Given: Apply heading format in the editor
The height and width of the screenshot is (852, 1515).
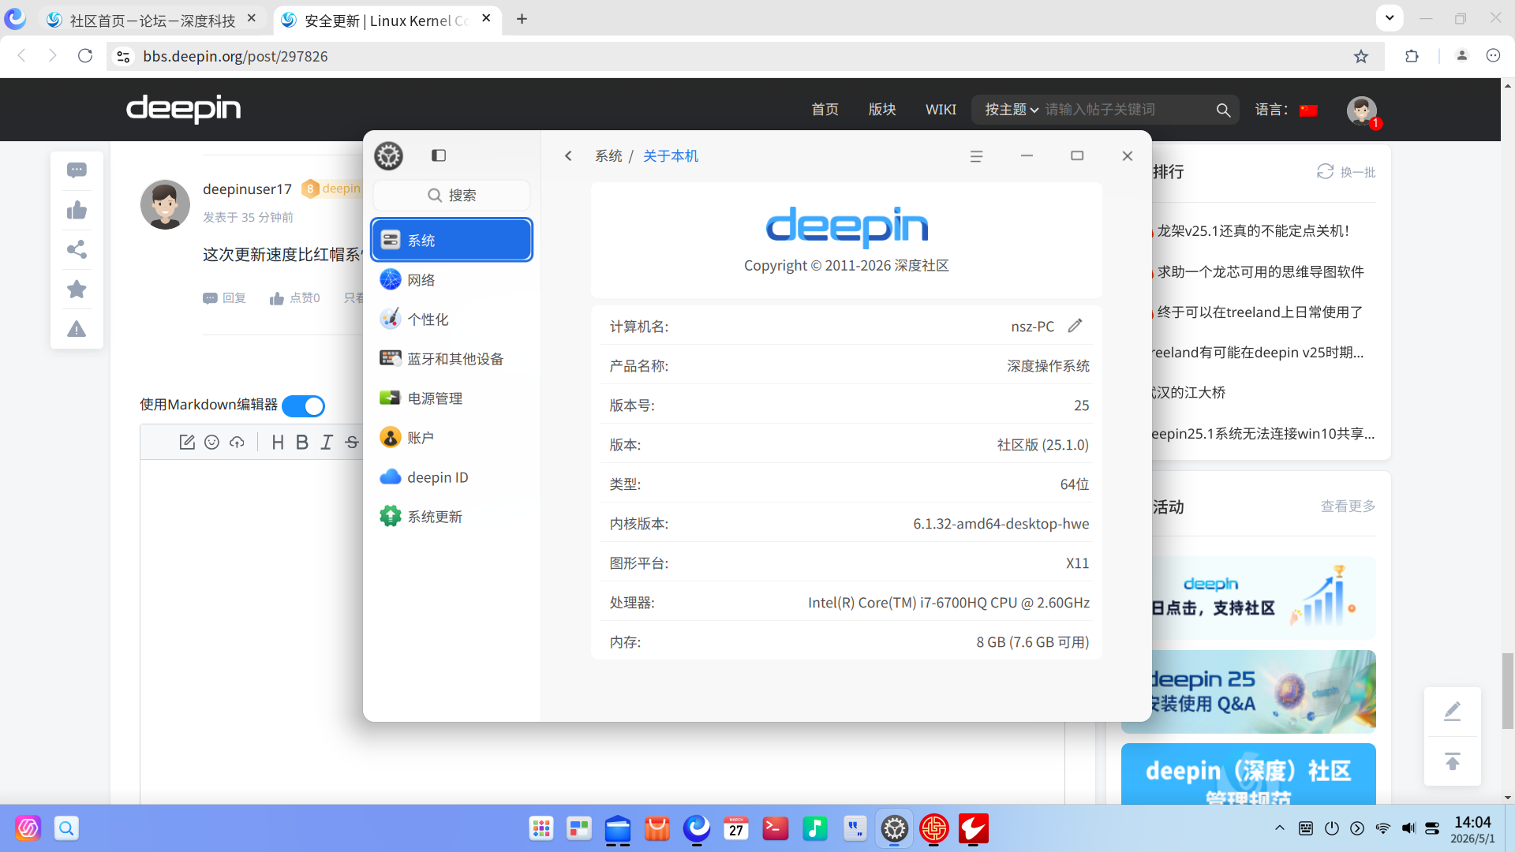Looking at the screenshot, I should 278,442.
